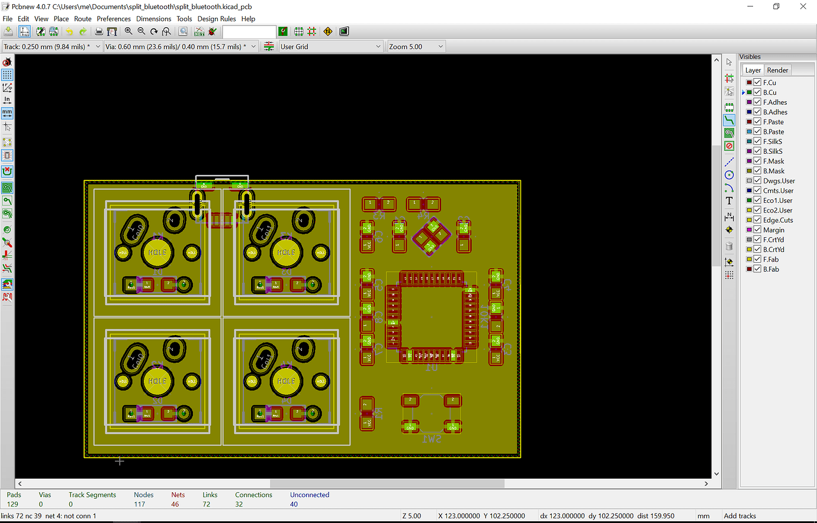Viewport: 817px width, 523px height.
Task: Open the Zoom 5.00 dropdown
Action: 439,46
